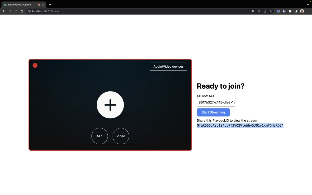Bookmark this page with the star icon
Viewport: 312px width, 195px height.
pos(271,11)
